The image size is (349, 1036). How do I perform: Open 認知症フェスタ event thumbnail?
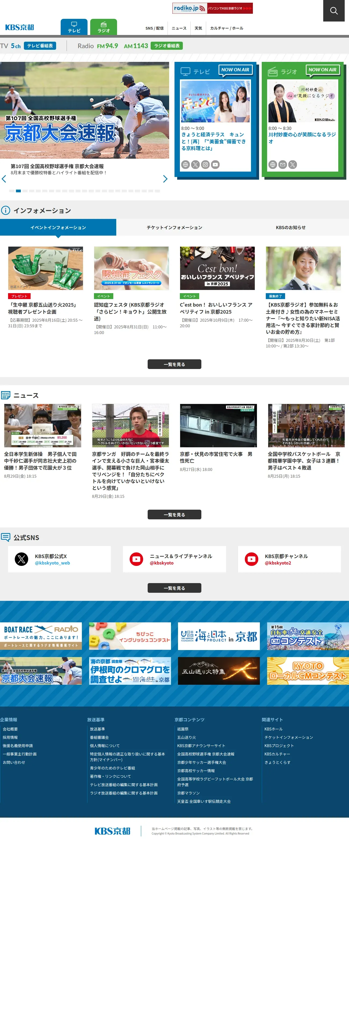[x=131, y=268]
